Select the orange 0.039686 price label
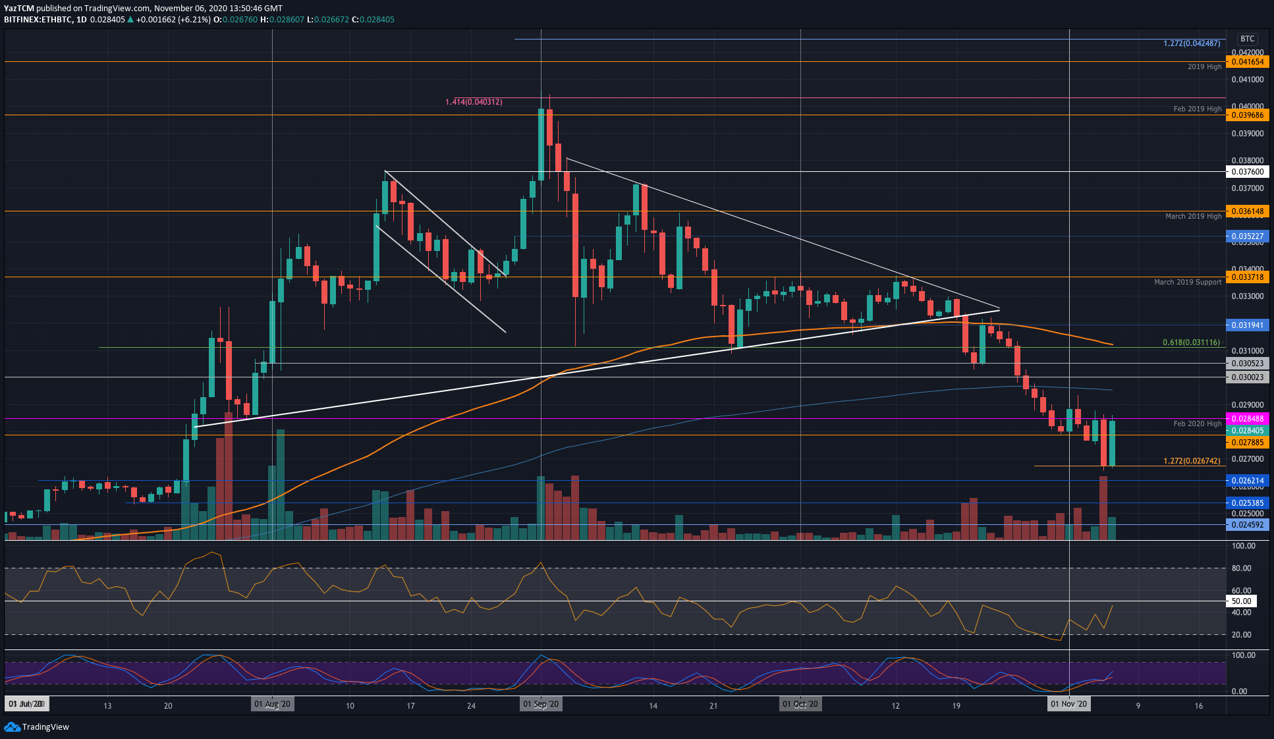1274x739 pixels. click(1247, 115)
